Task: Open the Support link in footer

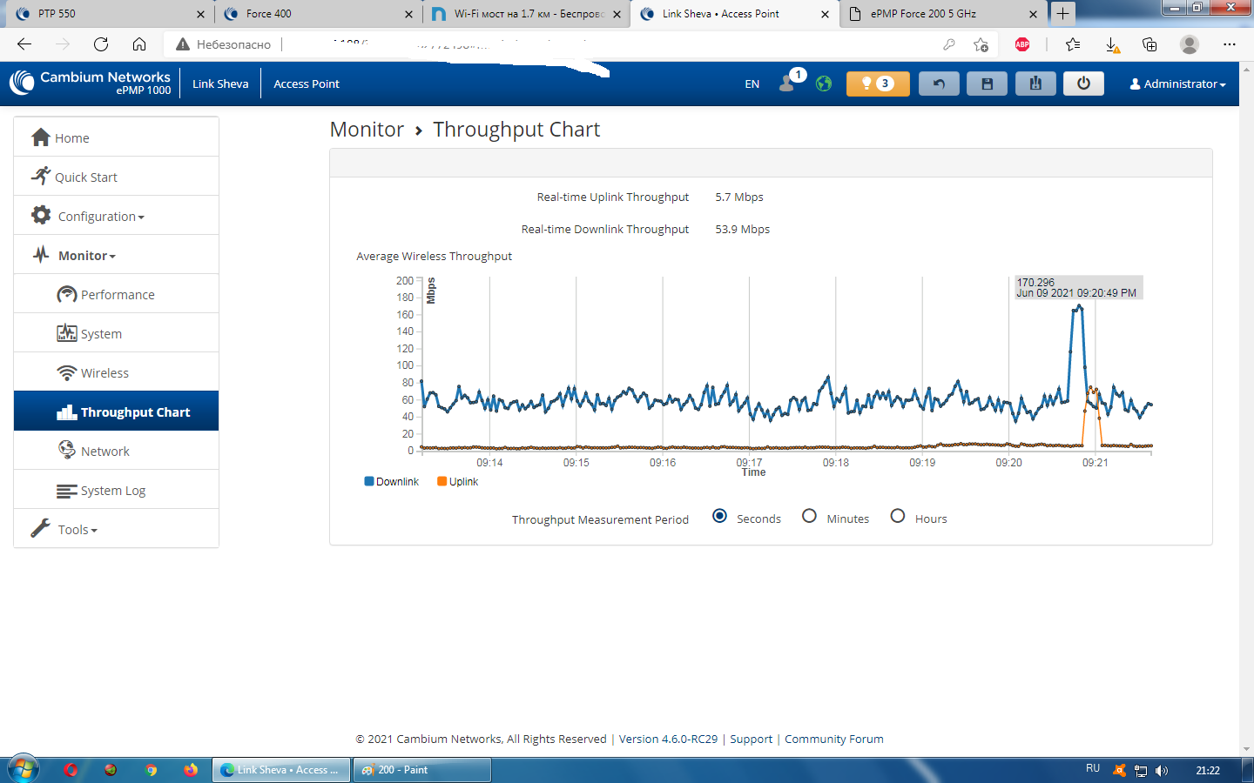Action: 751,739
